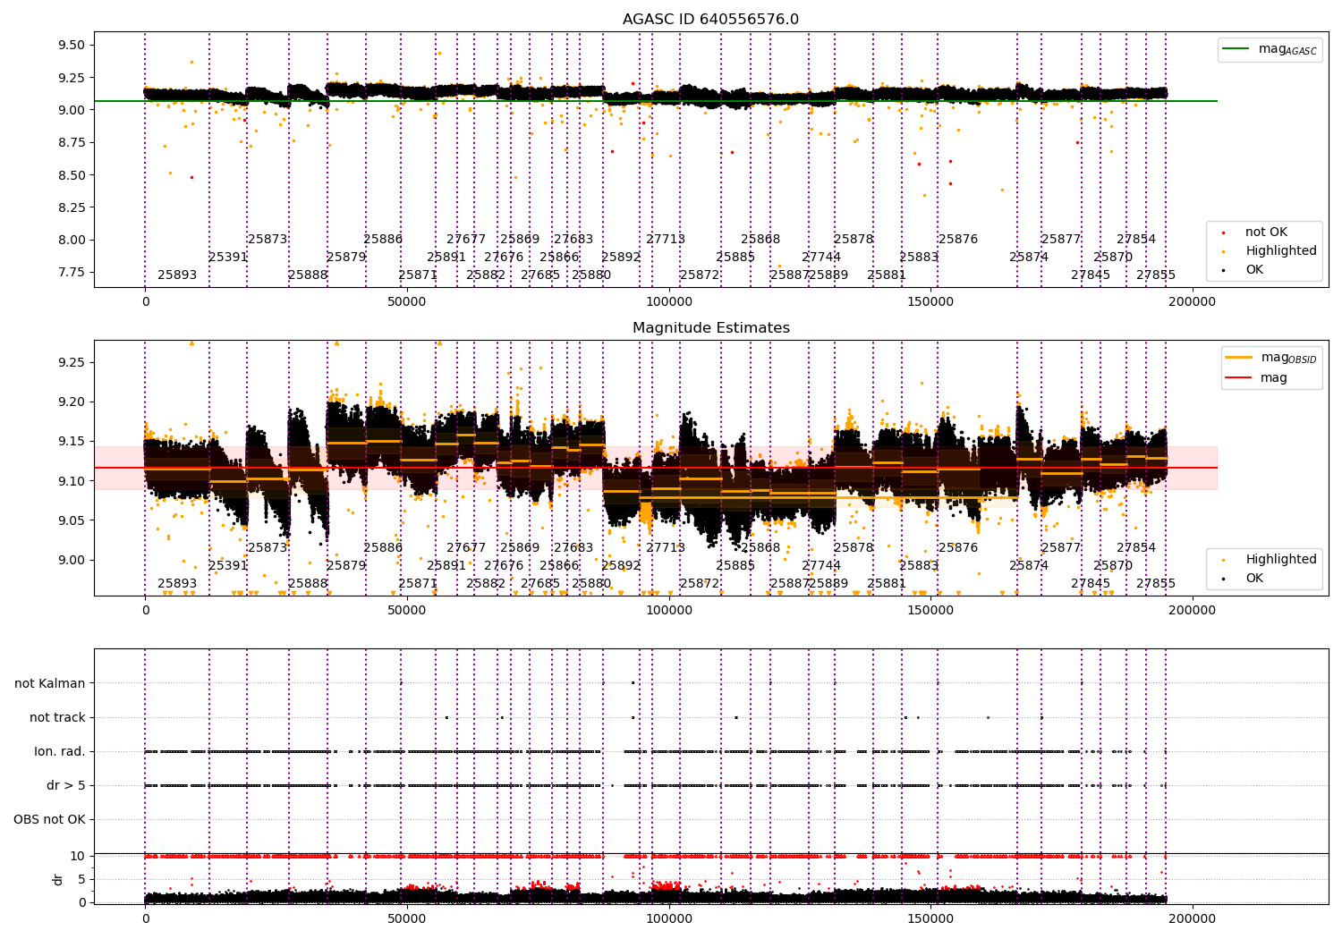Click 'Highlighted' in the top plot legend

(1269, 250)
